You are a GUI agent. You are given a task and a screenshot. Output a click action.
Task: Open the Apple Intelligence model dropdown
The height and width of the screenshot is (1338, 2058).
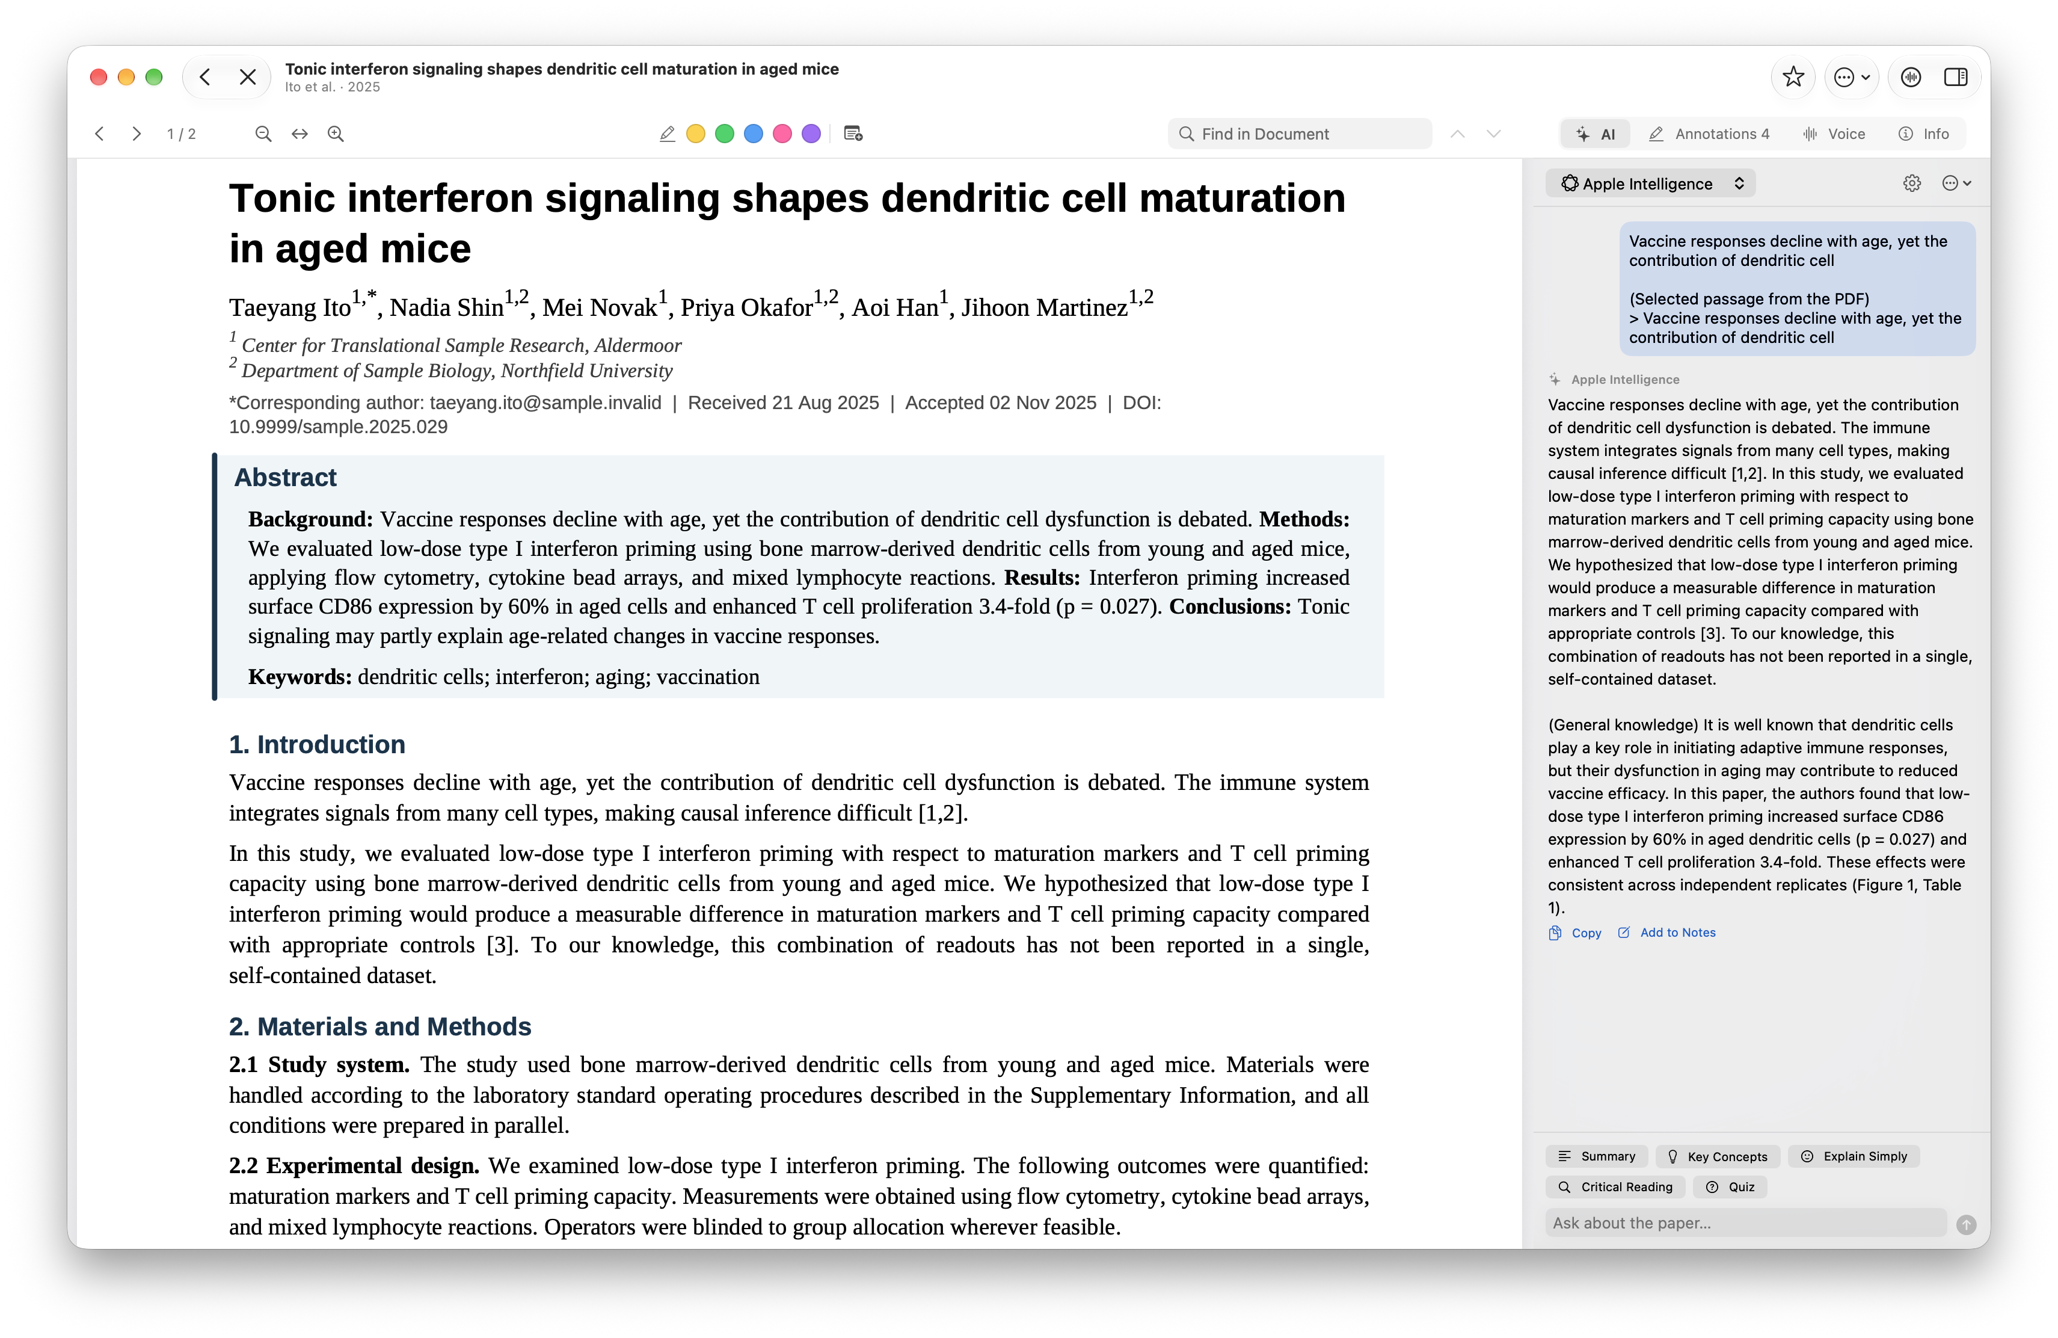(1651, 183)
